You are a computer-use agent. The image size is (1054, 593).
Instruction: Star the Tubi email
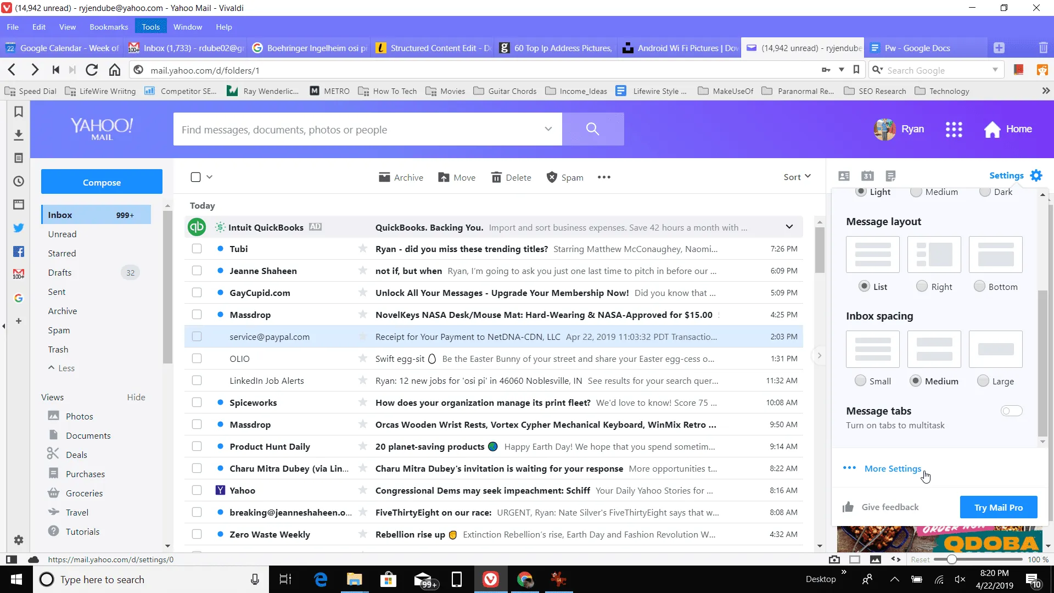coord(362,249)
